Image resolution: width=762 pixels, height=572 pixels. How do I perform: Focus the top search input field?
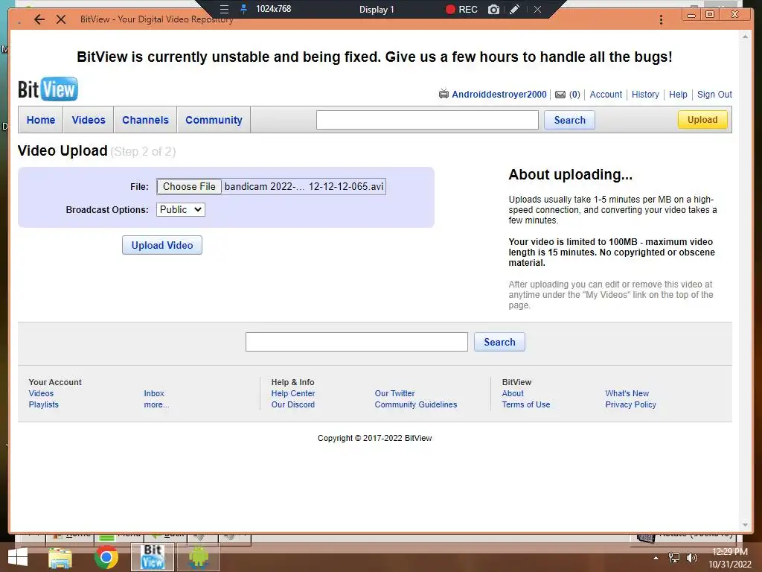[x=427, y=120]
